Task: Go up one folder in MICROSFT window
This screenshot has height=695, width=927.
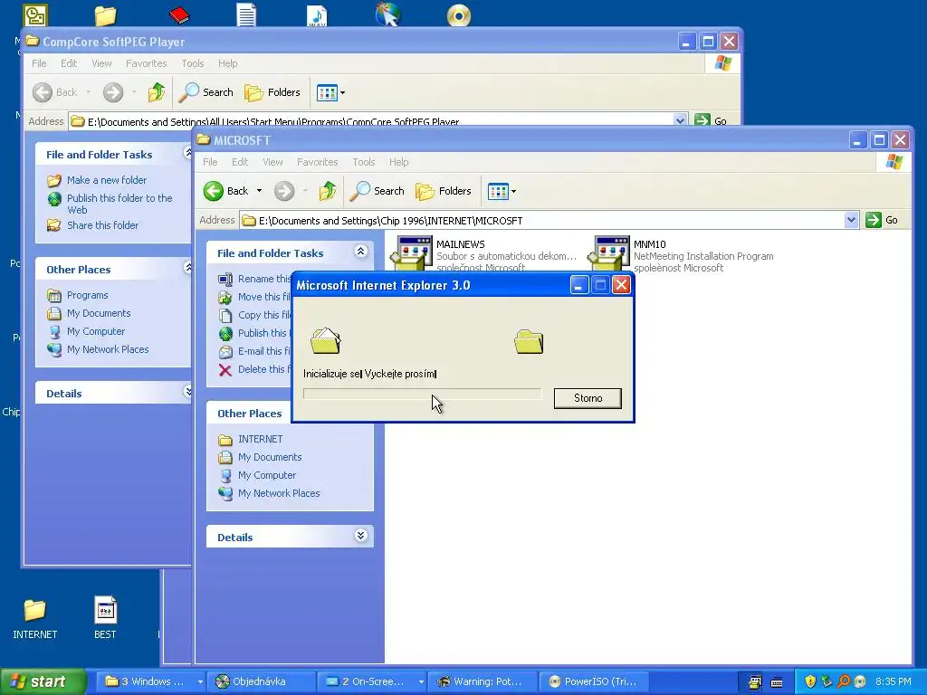Action: (328, 191)
